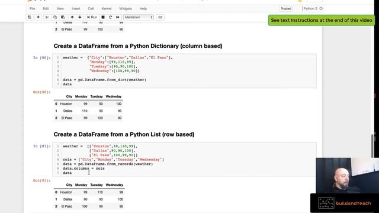
Task: Interrupt the kernel with stop icon
Action: pos(103,17)
